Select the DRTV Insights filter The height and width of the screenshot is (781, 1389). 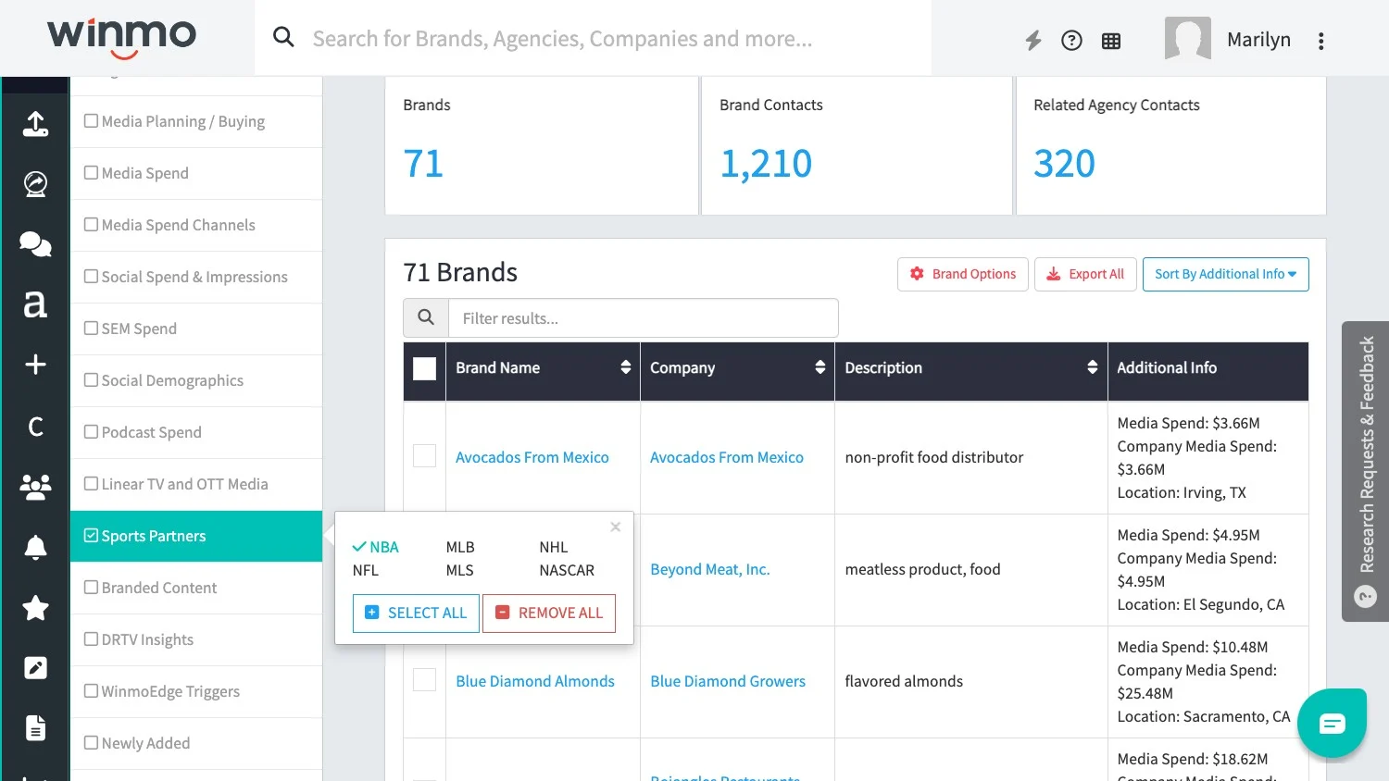click(x=196, y=639)
